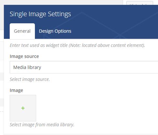
Task: Click the green plus add-image icon
Action: click(x=23, y=108)
